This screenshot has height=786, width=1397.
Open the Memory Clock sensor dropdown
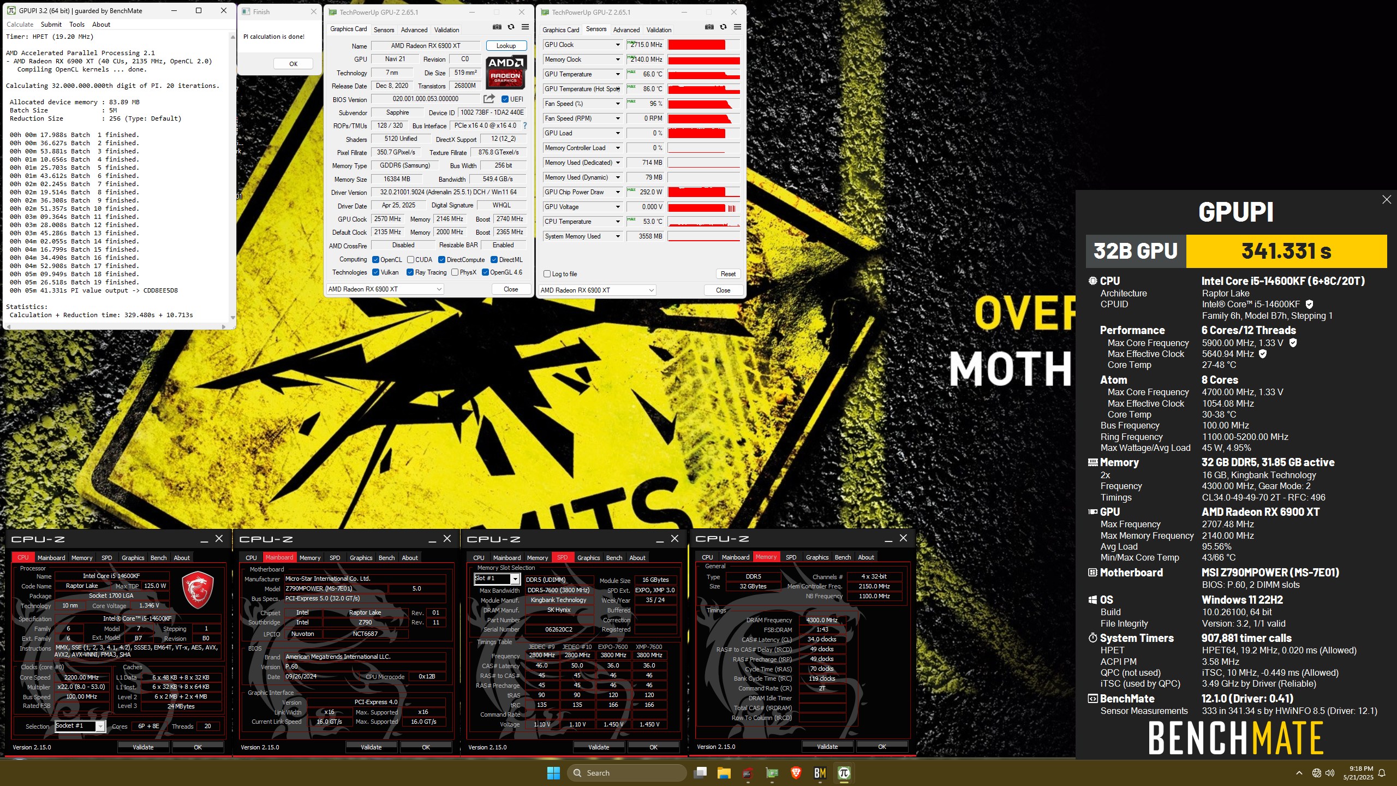(618, 59)
